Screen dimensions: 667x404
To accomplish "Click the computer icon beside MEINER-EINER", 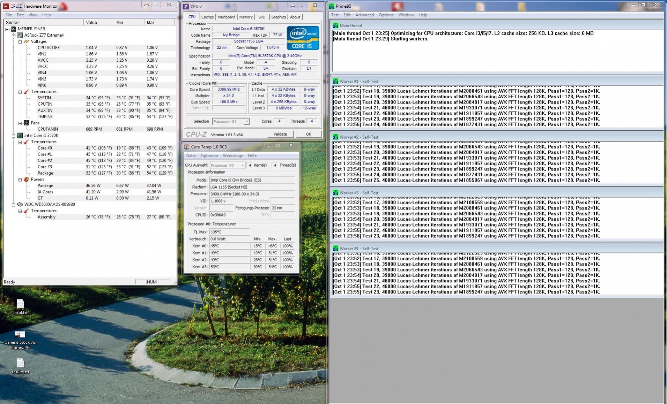I will pos(13,29).
